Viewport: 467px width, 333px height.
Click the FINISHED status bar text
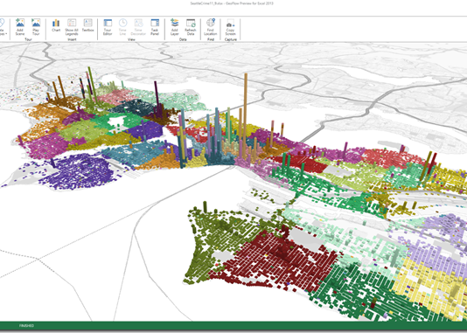tap(26, 325)
